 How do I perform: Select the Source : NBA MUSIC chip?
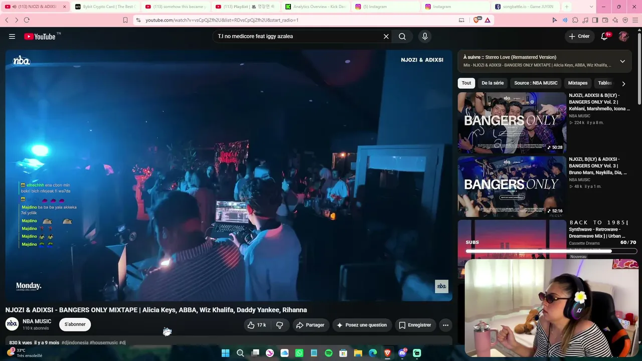coord(536,83)
